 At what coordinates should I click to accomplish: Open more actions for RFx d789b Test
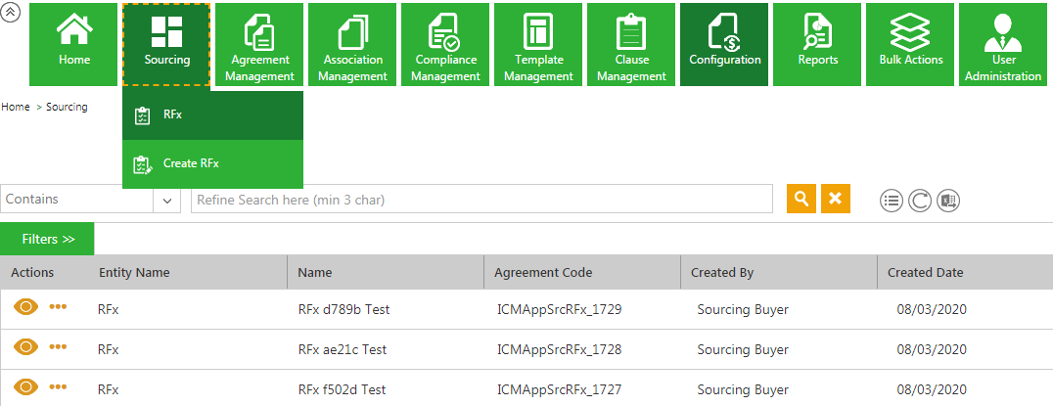tap(58, 307)
